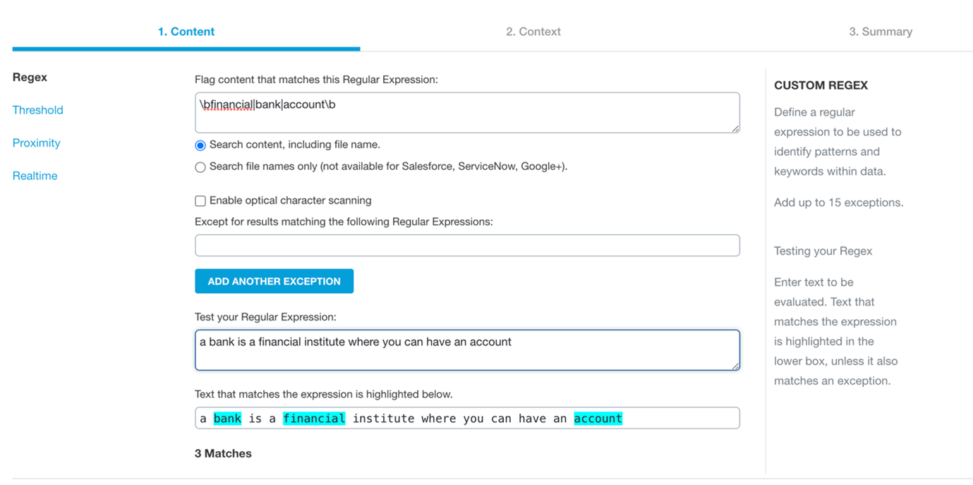Viewport: 973px width, 485px height.
Task: Select the Regex sidebar item
Action: [x=30, y=78]
